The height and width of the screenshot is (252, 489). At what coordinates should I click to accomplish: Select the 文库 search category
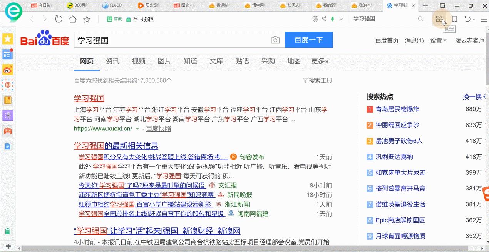[x=216, y=61]
